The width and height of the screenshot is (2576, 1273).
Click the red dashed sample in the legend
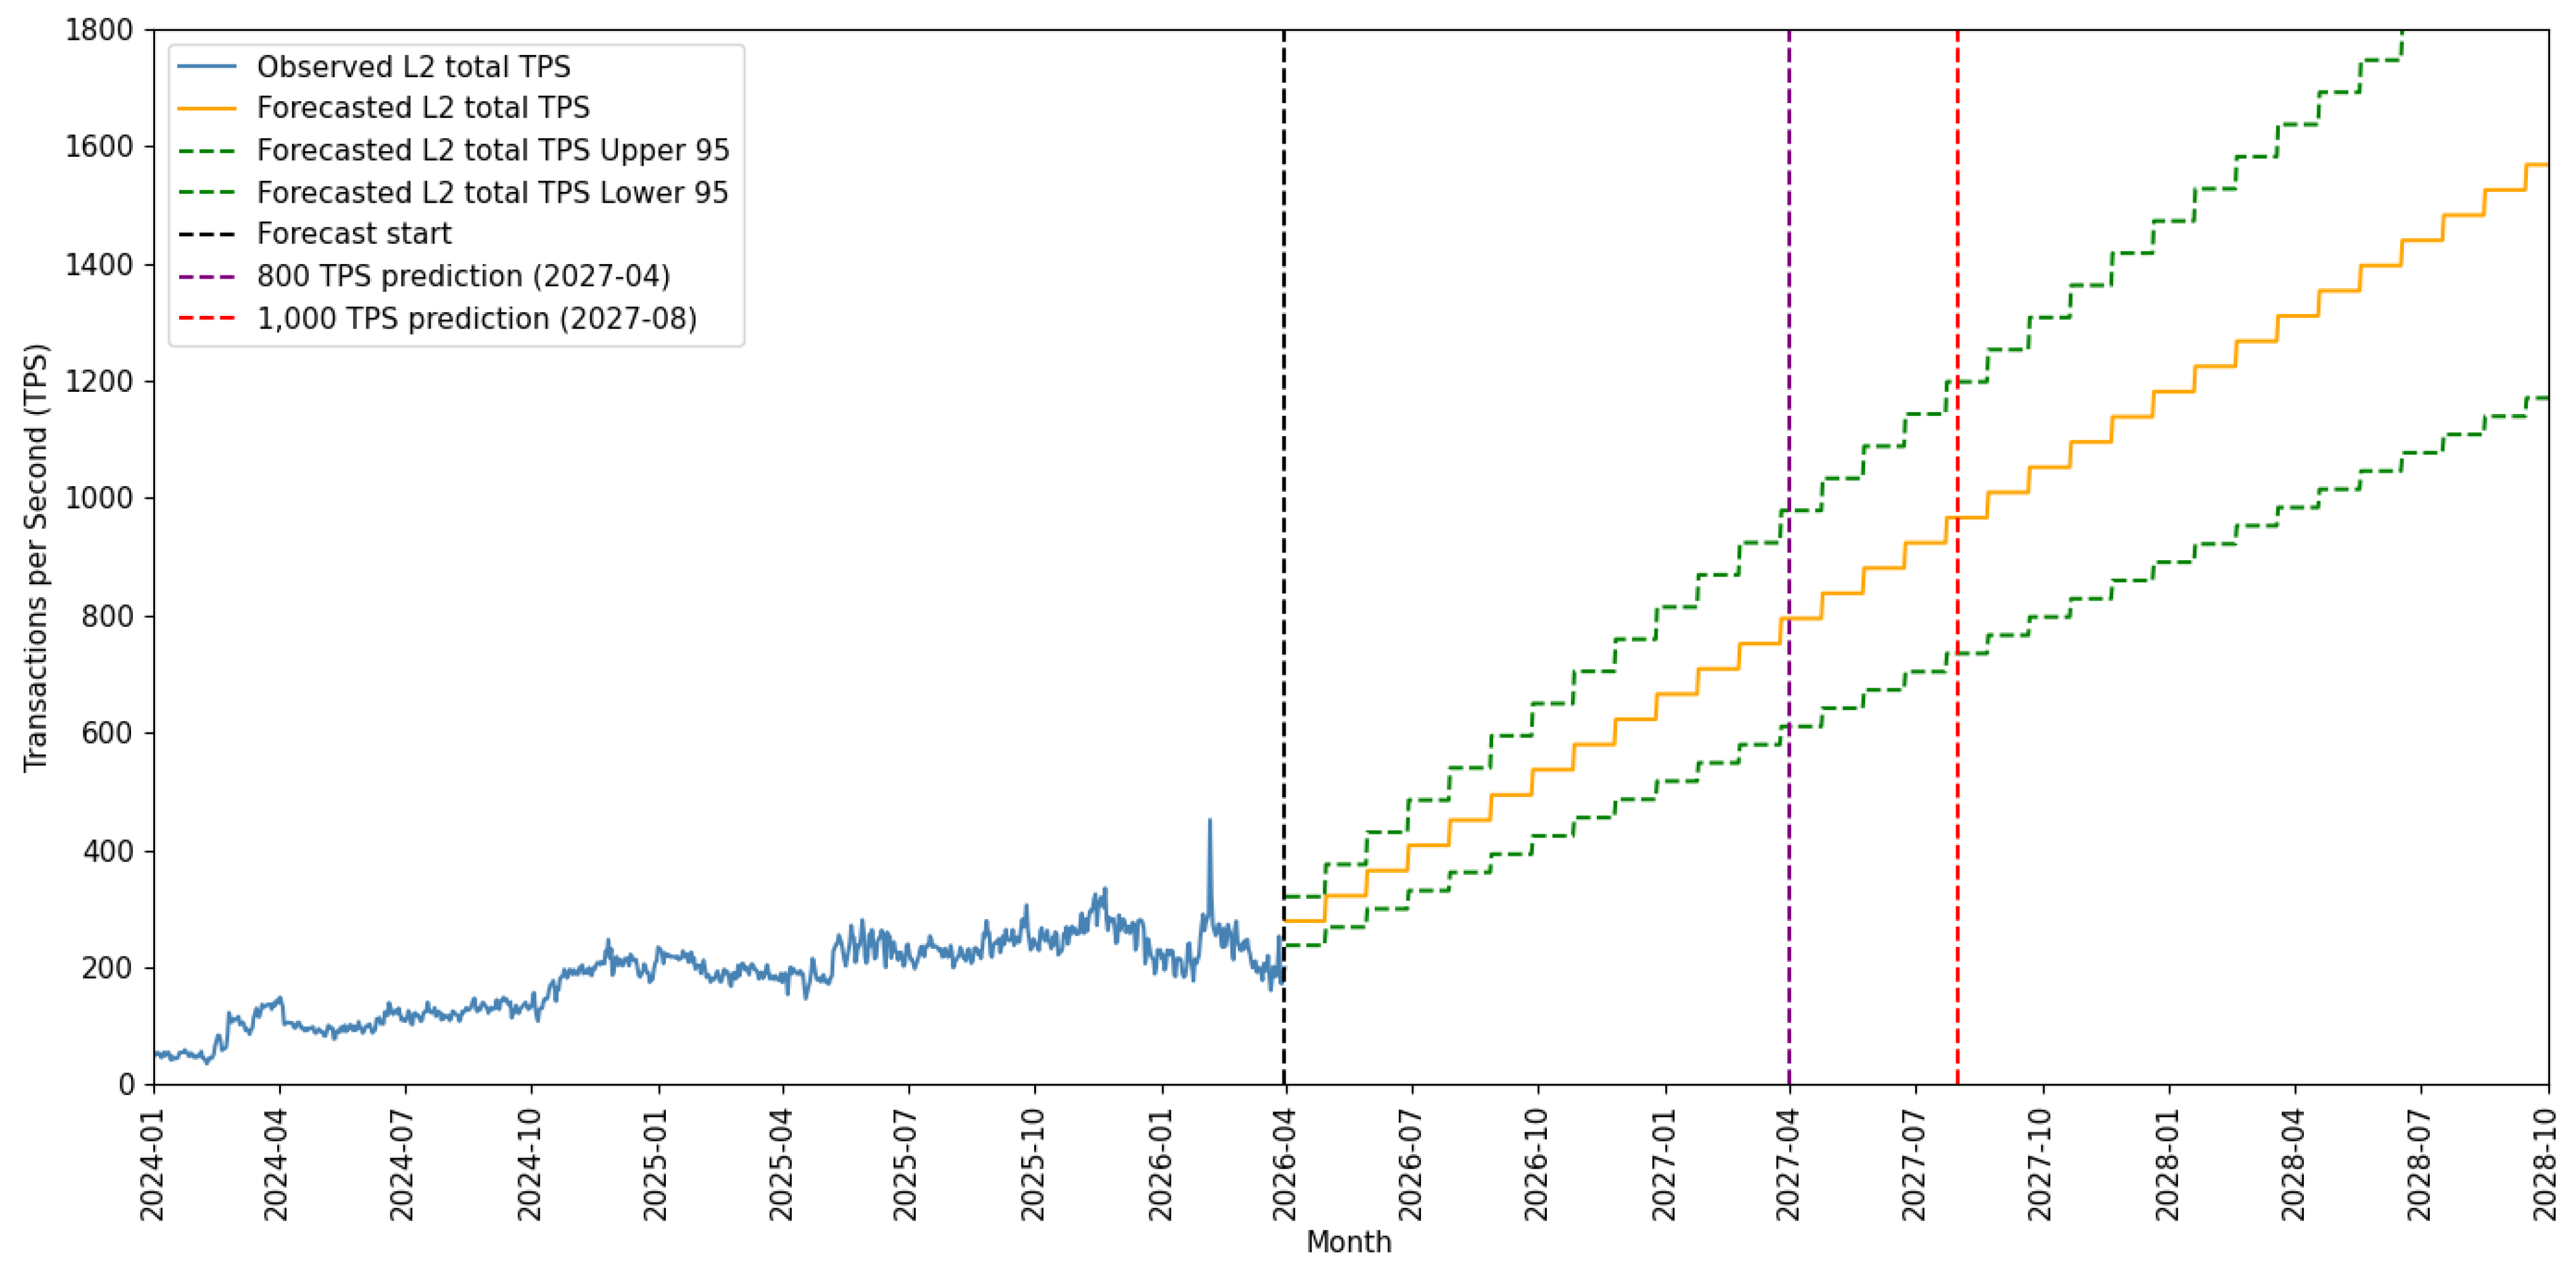point(207,319)
